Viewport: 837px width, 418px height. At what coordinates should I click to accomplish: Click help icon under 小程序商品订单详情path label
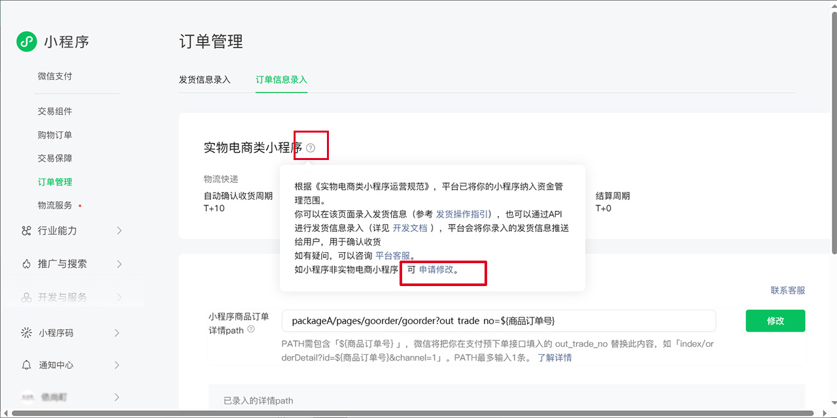tap(250, 330)
